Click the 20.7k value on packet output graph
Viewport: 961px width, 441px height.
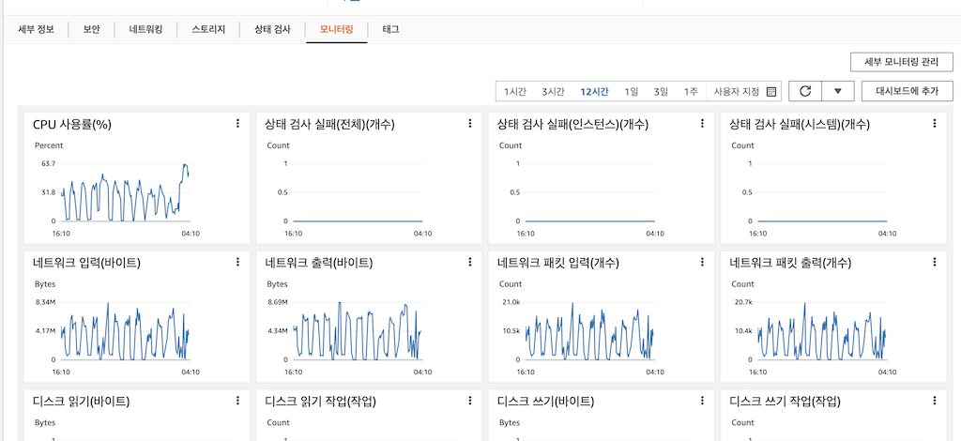click(x=743, y=302)
